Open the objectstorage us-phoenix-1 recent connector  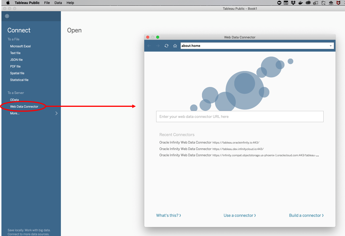point(239,155)
